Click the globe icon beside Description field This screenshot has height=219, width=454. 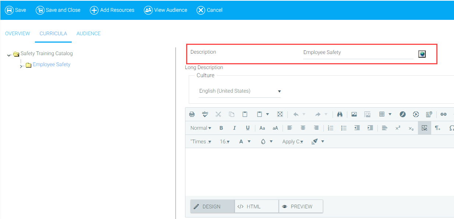point(422,54)
